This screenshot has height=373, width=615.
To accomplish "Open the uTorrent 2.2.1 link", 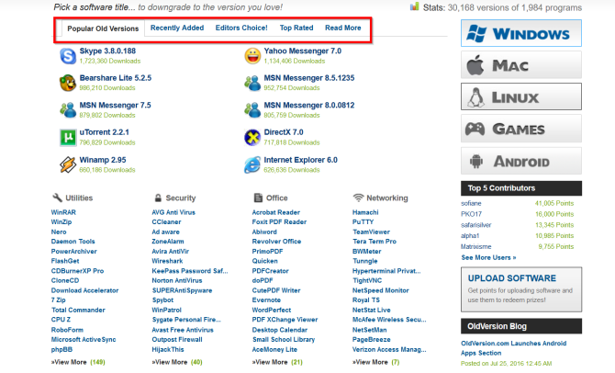I will tap(105, 132).
